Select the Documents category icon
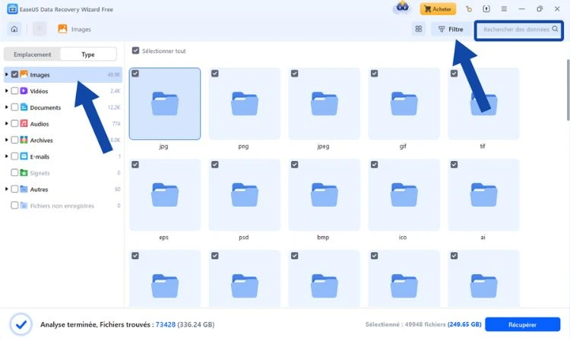The image size is (570, 338). tap(24, 107)
